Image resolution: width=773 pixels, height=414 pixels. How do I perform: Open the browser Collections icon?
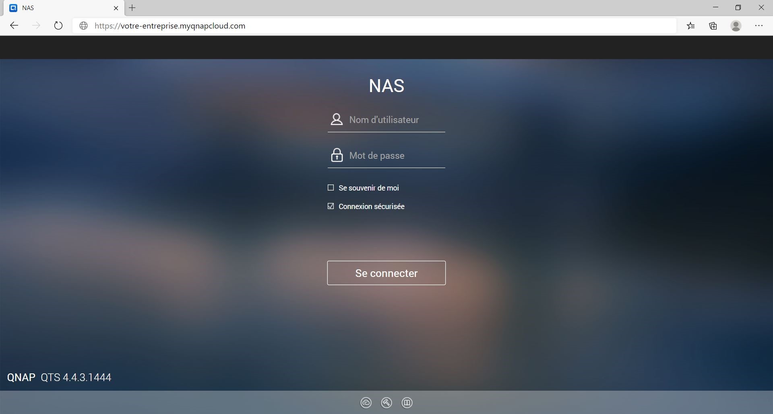click(713, 26)
